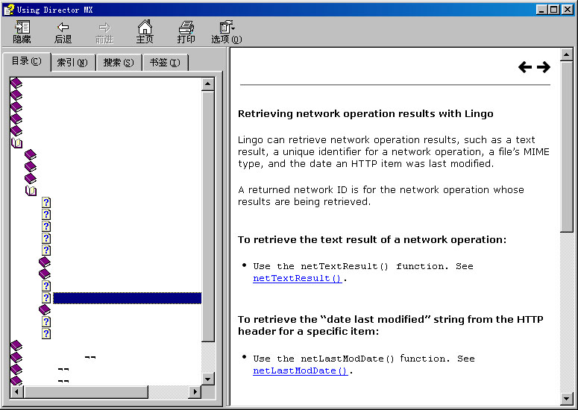Click the topic pane scroll-down arrow
This screenshot has height=410, width=578.
click(x=566, y=398)
